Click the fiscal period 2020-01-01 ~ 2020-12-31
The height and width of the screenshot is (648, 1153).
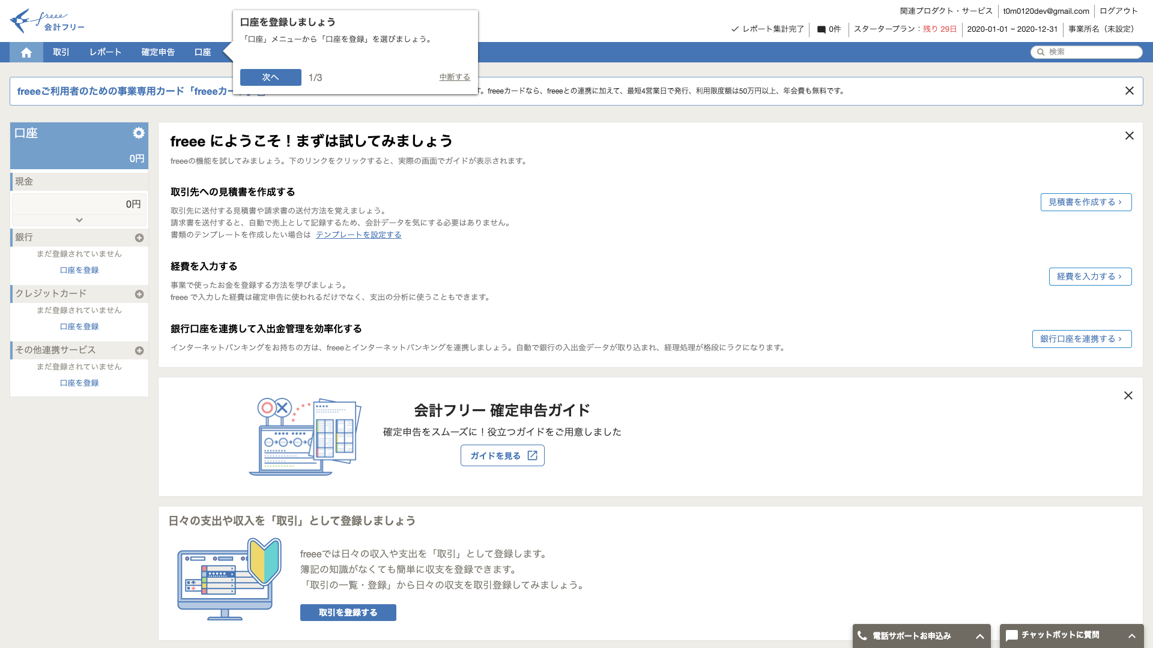pyautogui.click(x=1012, y=29)
